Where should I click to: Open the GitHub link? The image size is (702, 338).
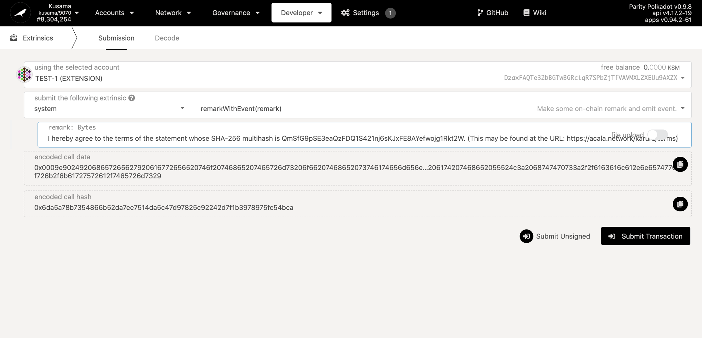[x=493, y=13]
